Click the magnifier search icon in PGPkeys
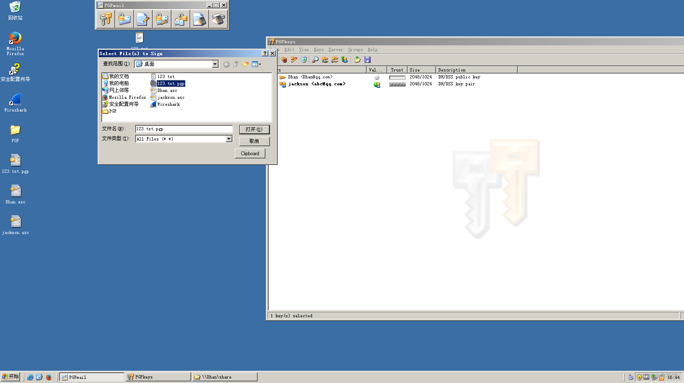 pyautogui.click(x=315, y=60)
